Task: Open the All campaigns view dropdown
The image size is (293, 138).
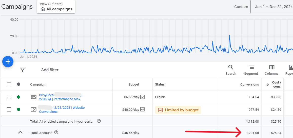Action: (x=56, y=7)
